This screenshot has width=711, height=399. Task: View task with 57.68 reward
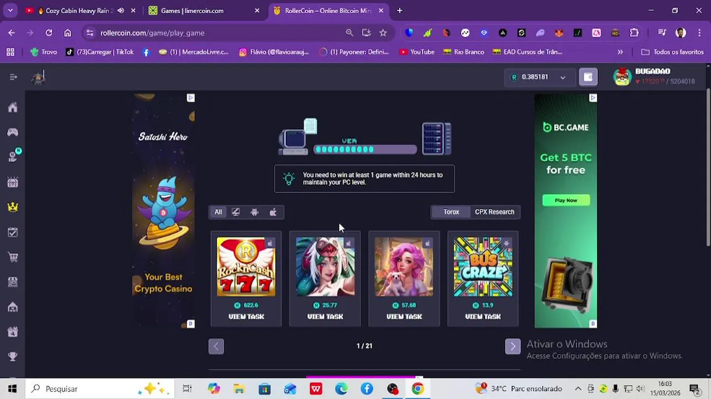(x=404, y=316)
